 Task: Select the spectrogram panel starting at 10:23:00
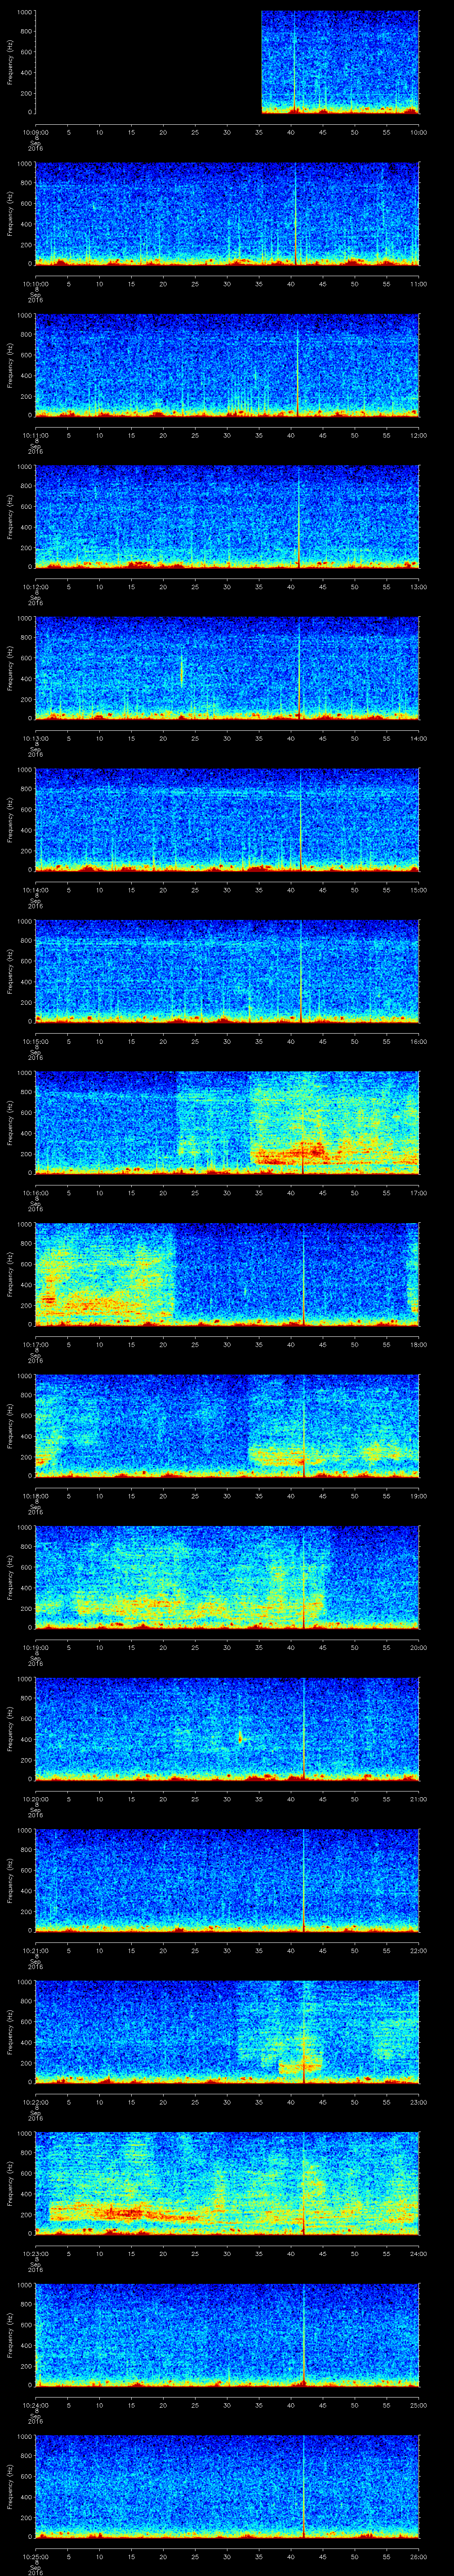coord(227,2183)
